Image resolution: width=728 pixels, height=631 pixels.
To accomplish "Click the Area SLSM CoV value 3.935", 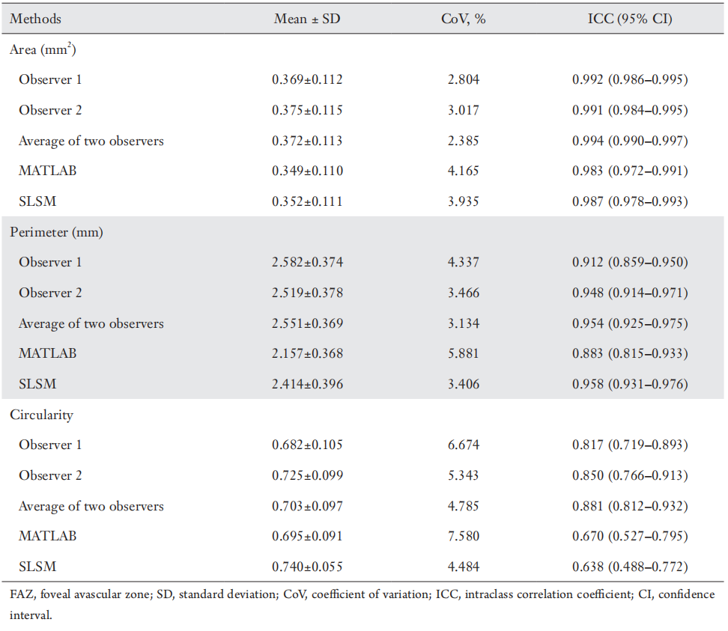I will click(463, 201).
